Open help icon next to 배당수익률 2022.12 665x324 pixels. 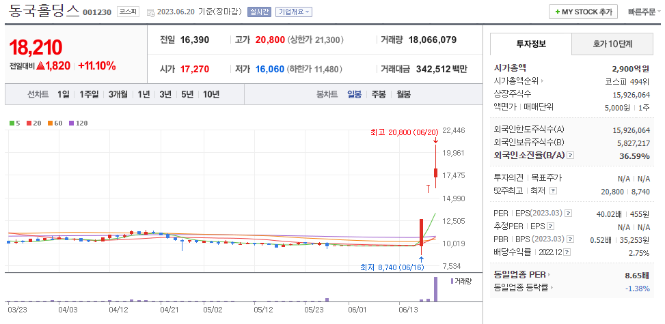[567, 252]
